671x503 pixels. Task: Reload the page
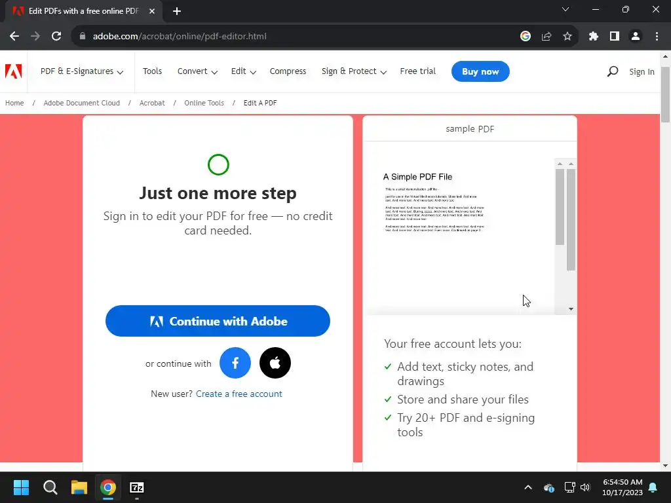[x=56, y=37]
